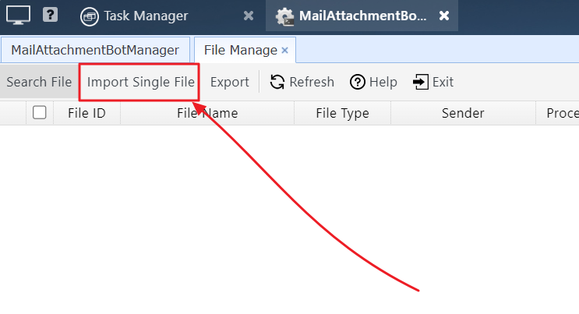The height and width of the screenshot is (314, 579).
Task: Switch to the MailAttachmentBotManager tab
Action: [95, 50]
